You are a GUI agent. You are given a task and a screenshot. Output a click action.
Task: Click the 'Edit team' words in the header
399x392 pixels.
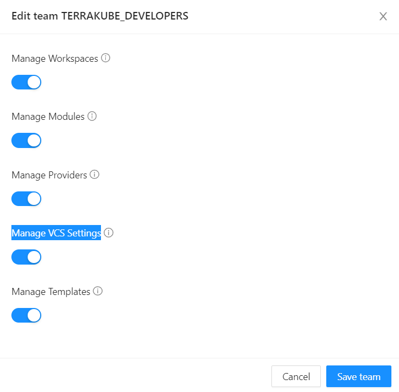coord(35,16)
